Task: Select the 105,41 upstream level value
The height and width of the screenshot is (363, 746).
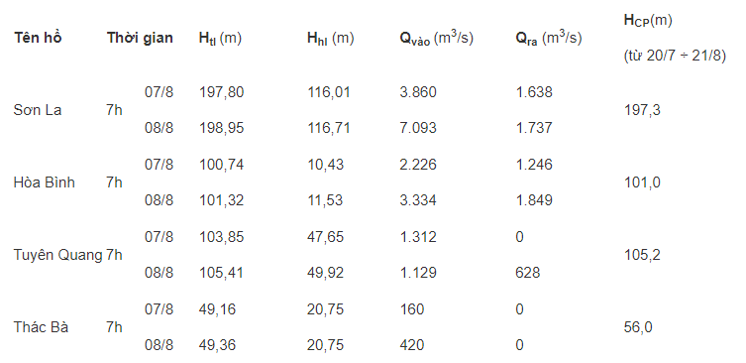Action: coord(221,273)
